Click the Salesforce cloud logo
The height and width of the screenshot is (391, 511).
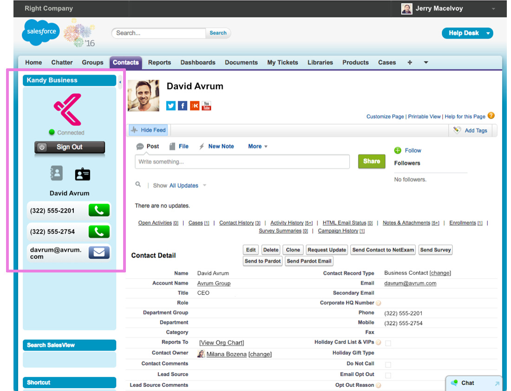coord(41,32)
